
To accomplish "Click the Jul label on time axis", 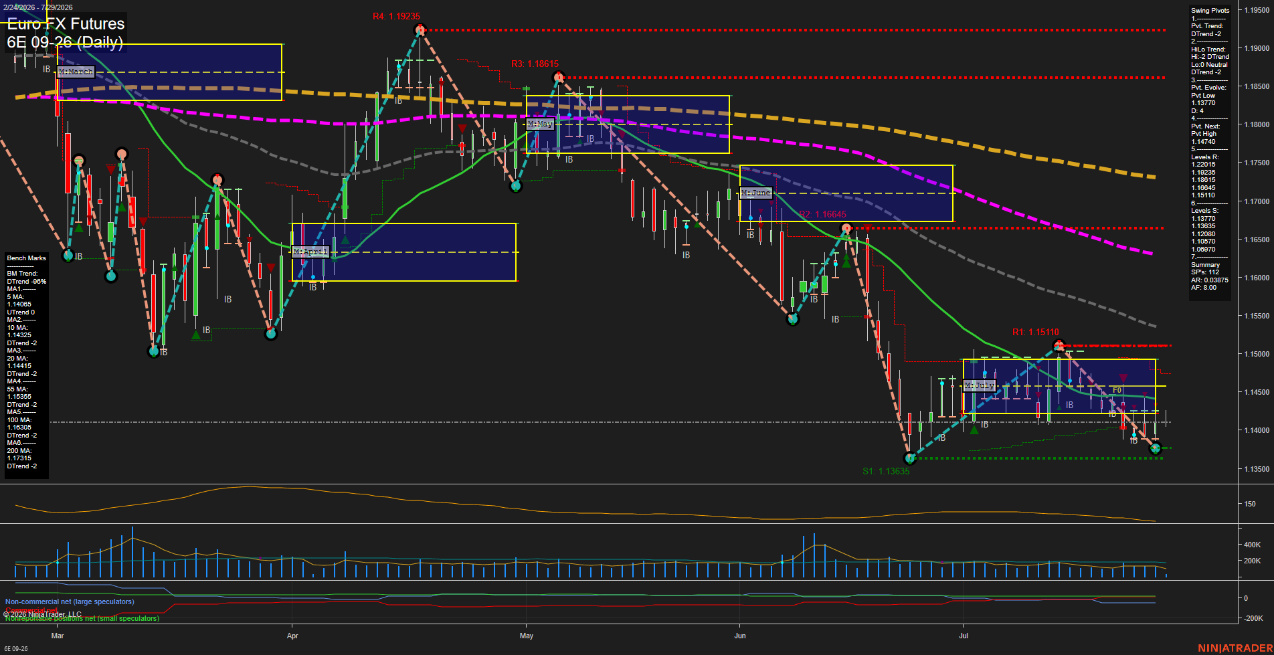I will 964,636.
